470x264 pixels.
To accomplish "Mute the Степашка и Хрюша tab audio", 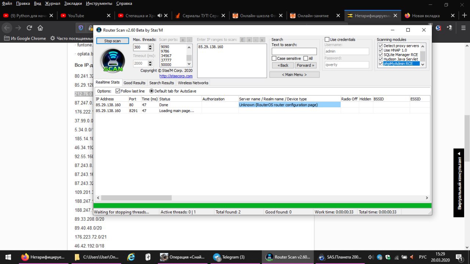I will point(160,16).
